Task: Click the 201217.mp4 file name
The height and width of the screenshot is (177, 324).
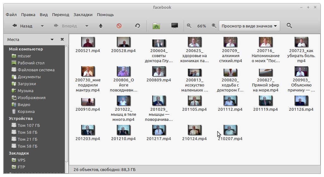Action: coord(159,139)
